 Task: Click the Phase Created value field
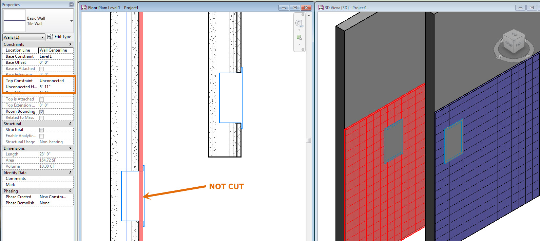(56, 197)
